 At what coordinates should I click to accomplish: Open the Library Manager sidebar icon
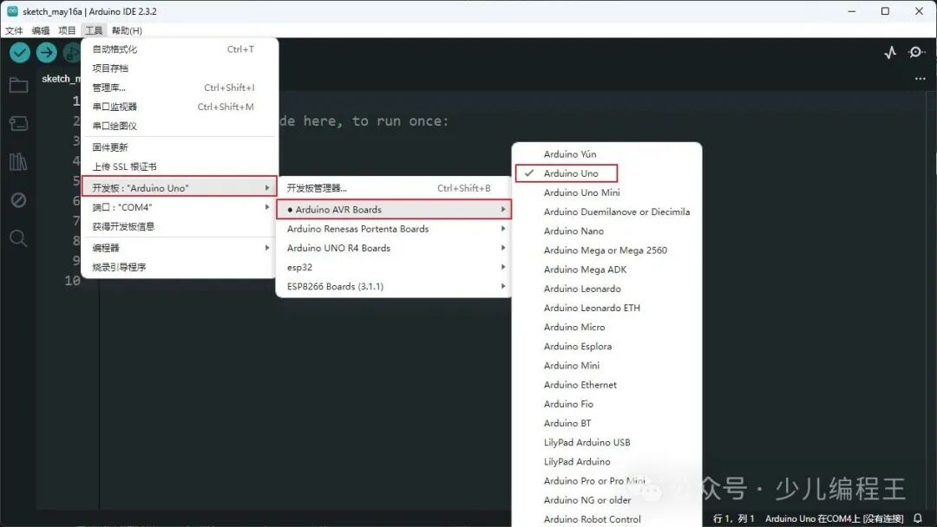(x=18, y=160)
